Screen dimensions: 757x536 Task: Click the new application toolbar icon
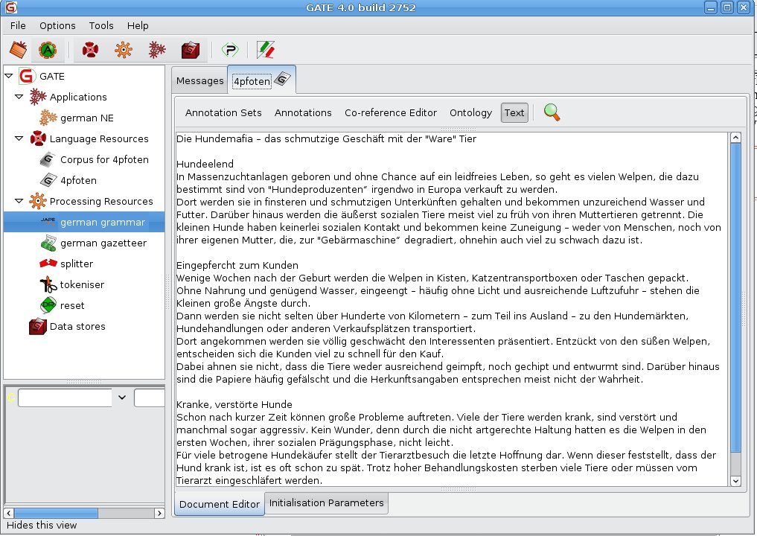157,50
